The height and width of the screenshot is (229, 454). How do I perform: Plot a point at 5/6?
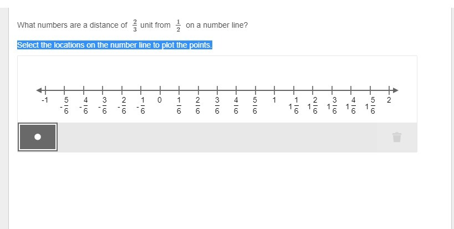pos(256,90)
